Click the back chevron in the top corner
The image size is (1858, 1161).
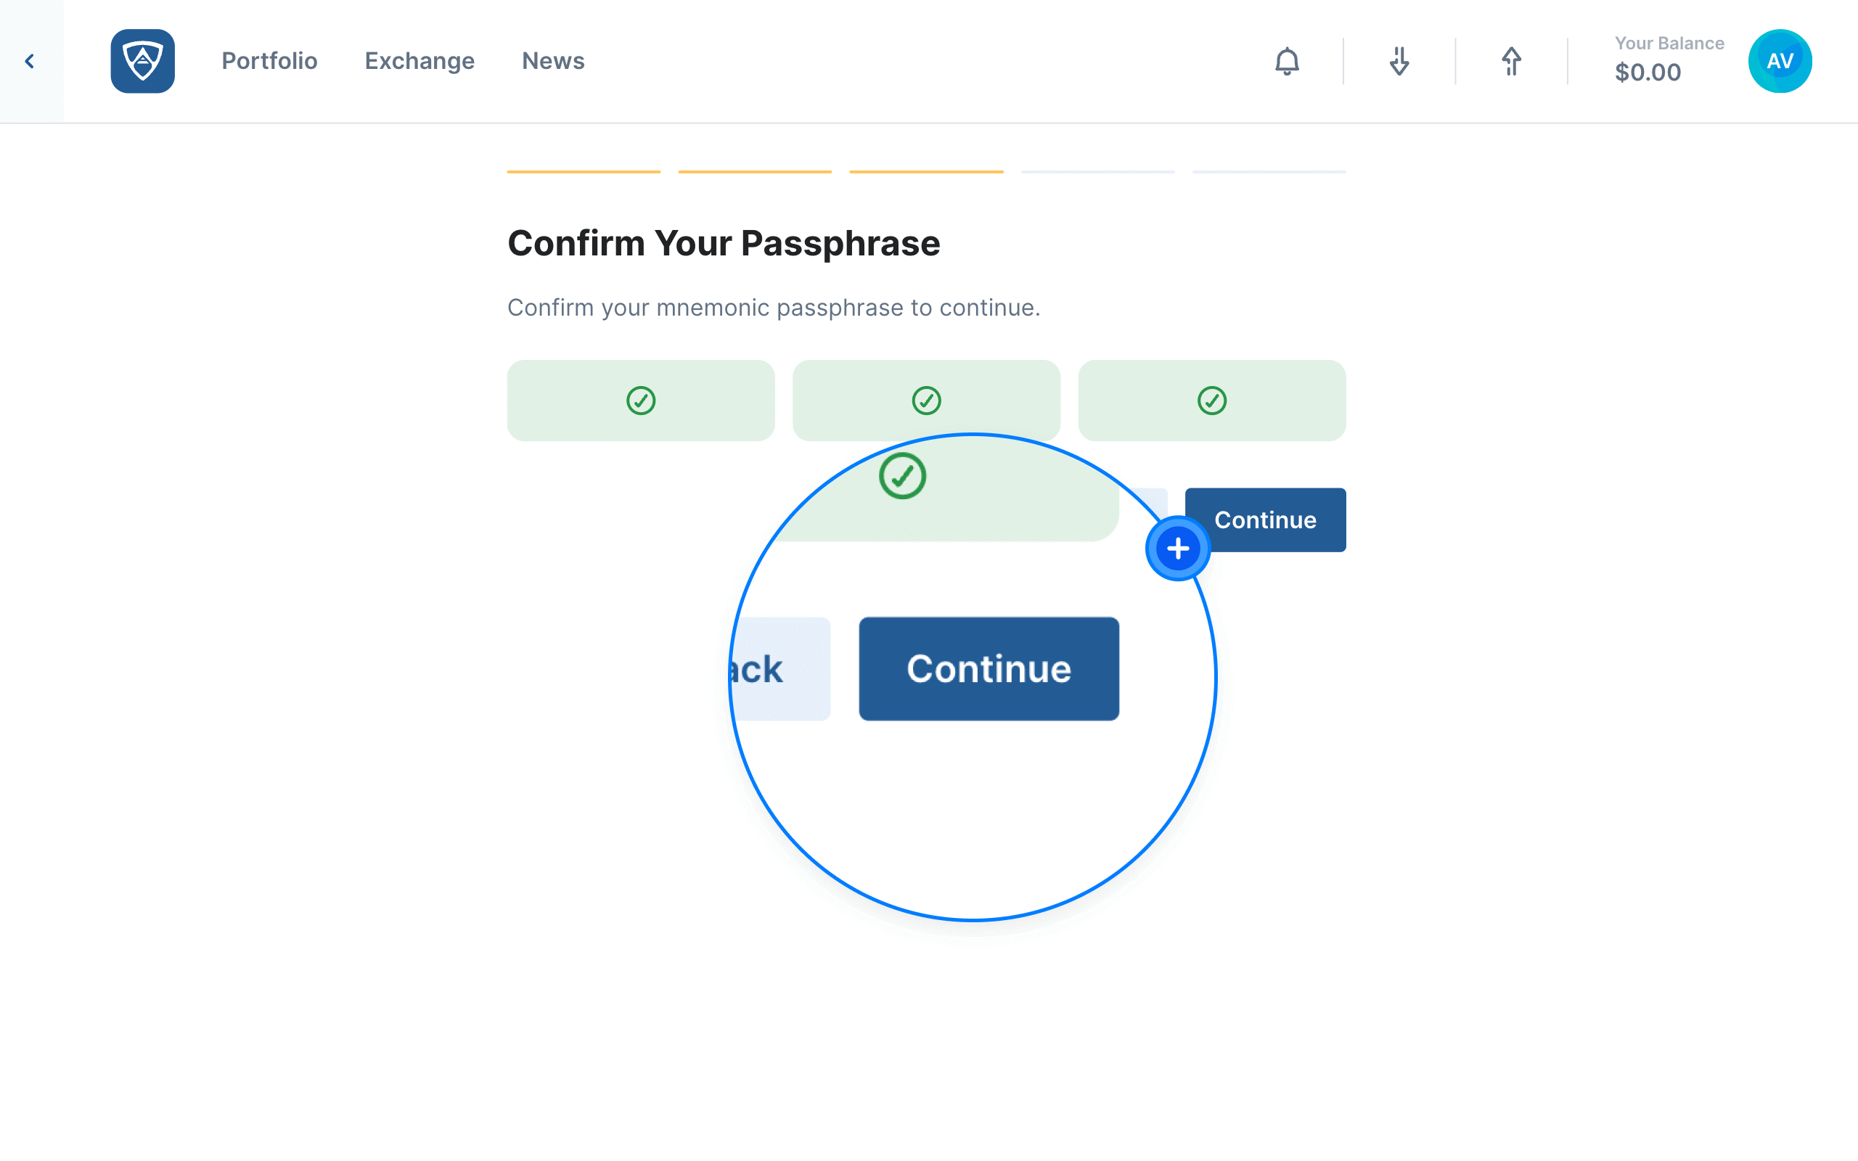30,62
